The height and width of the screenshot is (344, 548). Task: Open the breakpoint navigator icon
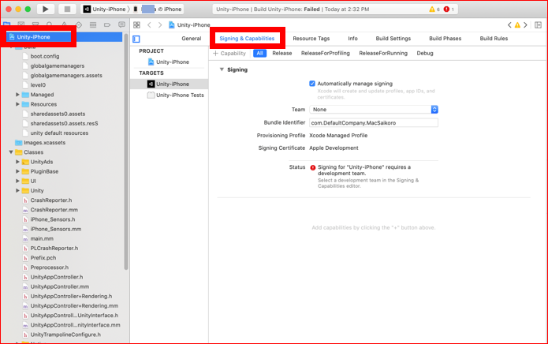click(x=107, y=24)
